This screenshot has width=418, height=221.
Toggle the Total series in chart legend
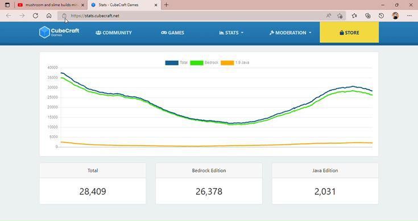coord(176,62)
